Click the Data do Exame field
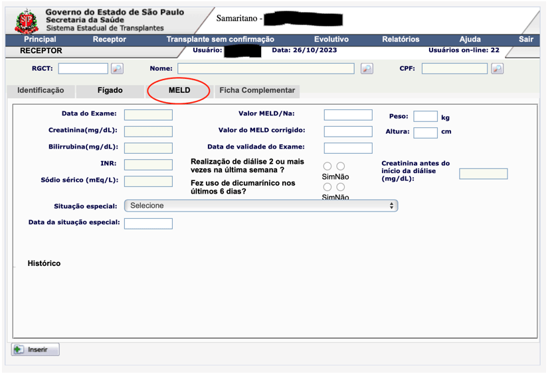The height and width of the screenshot is (376, 548). (148, 115)
